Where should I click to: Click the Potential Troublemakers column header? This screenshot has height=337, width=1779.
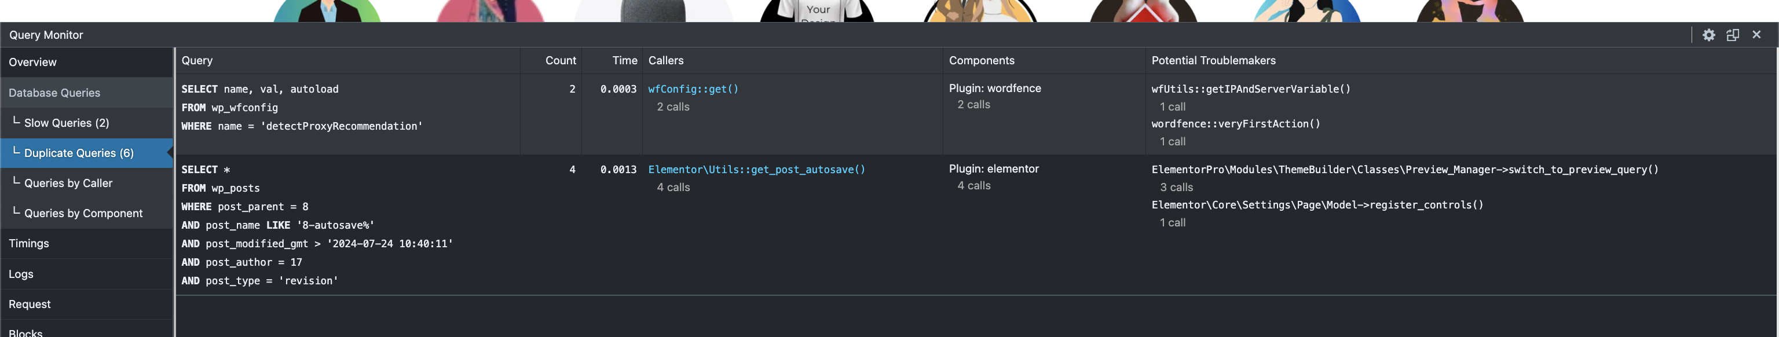coord(1213,61)
